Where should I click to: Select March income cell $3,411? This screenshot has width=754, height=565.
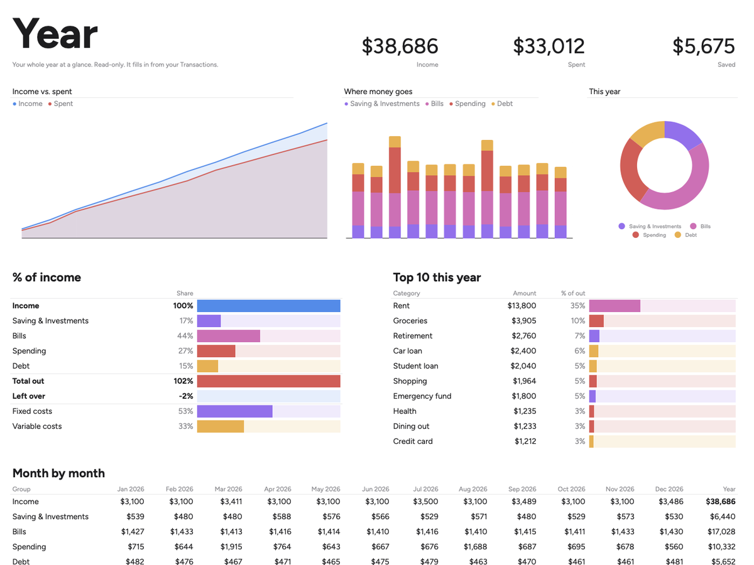[231, 502]
